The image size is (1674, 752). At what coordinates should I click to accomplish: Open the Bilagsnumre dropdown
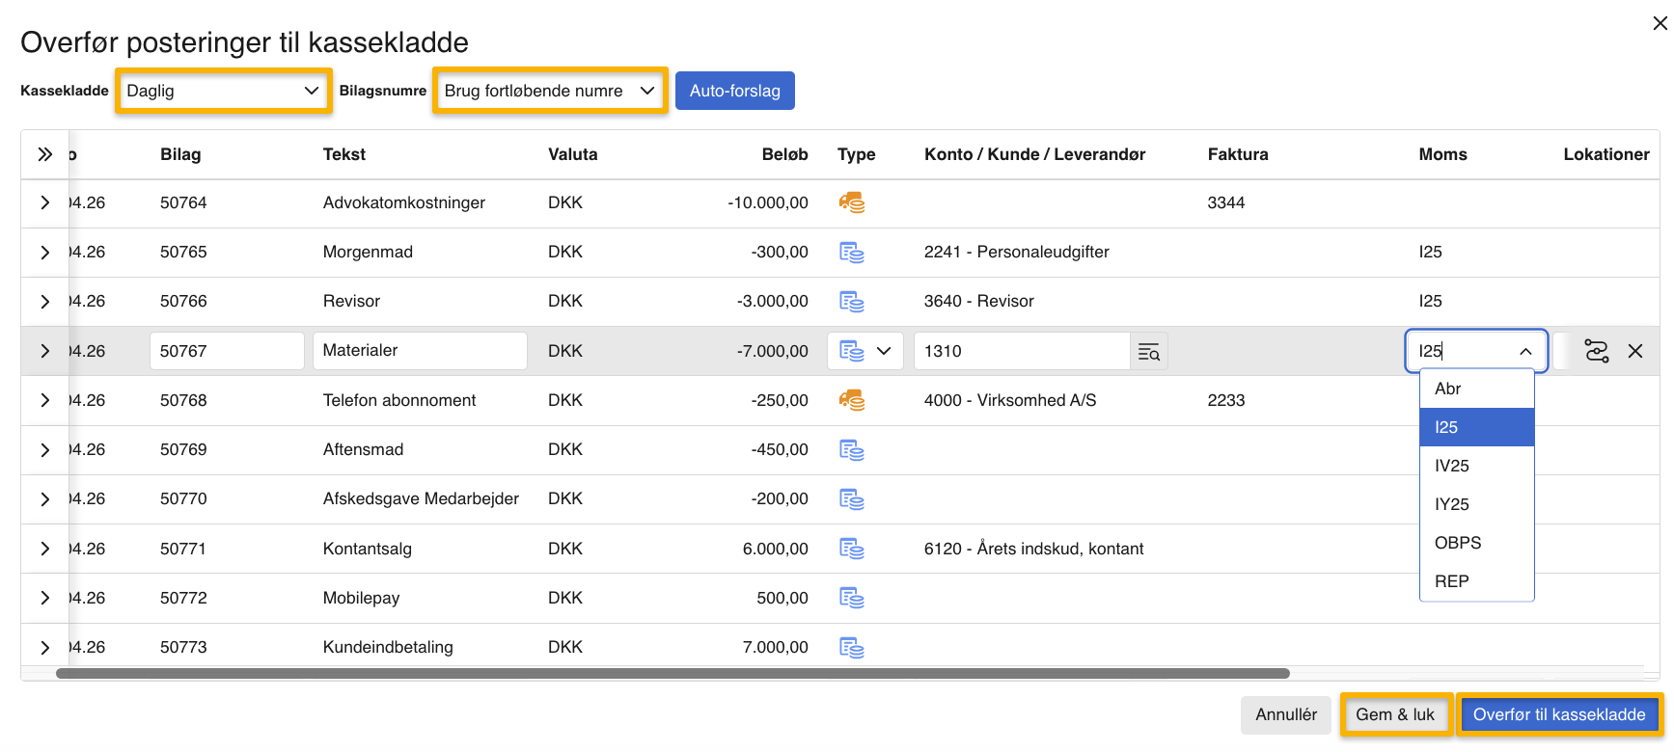point(549,91)
